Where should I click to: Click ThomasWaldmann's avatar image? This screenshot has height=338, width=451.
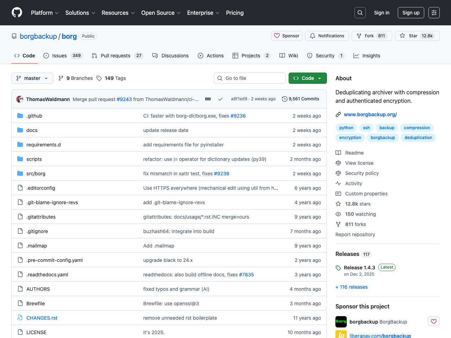pos(20,99)
